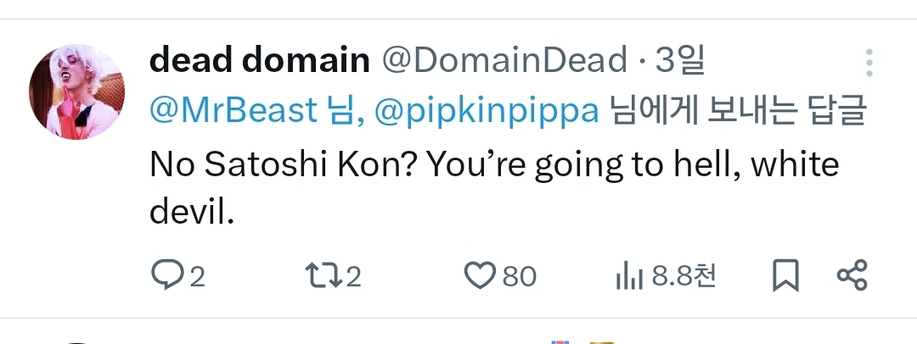Click the like count showing 80
This screenshot has height=344, width=917.
pos(519,276)
